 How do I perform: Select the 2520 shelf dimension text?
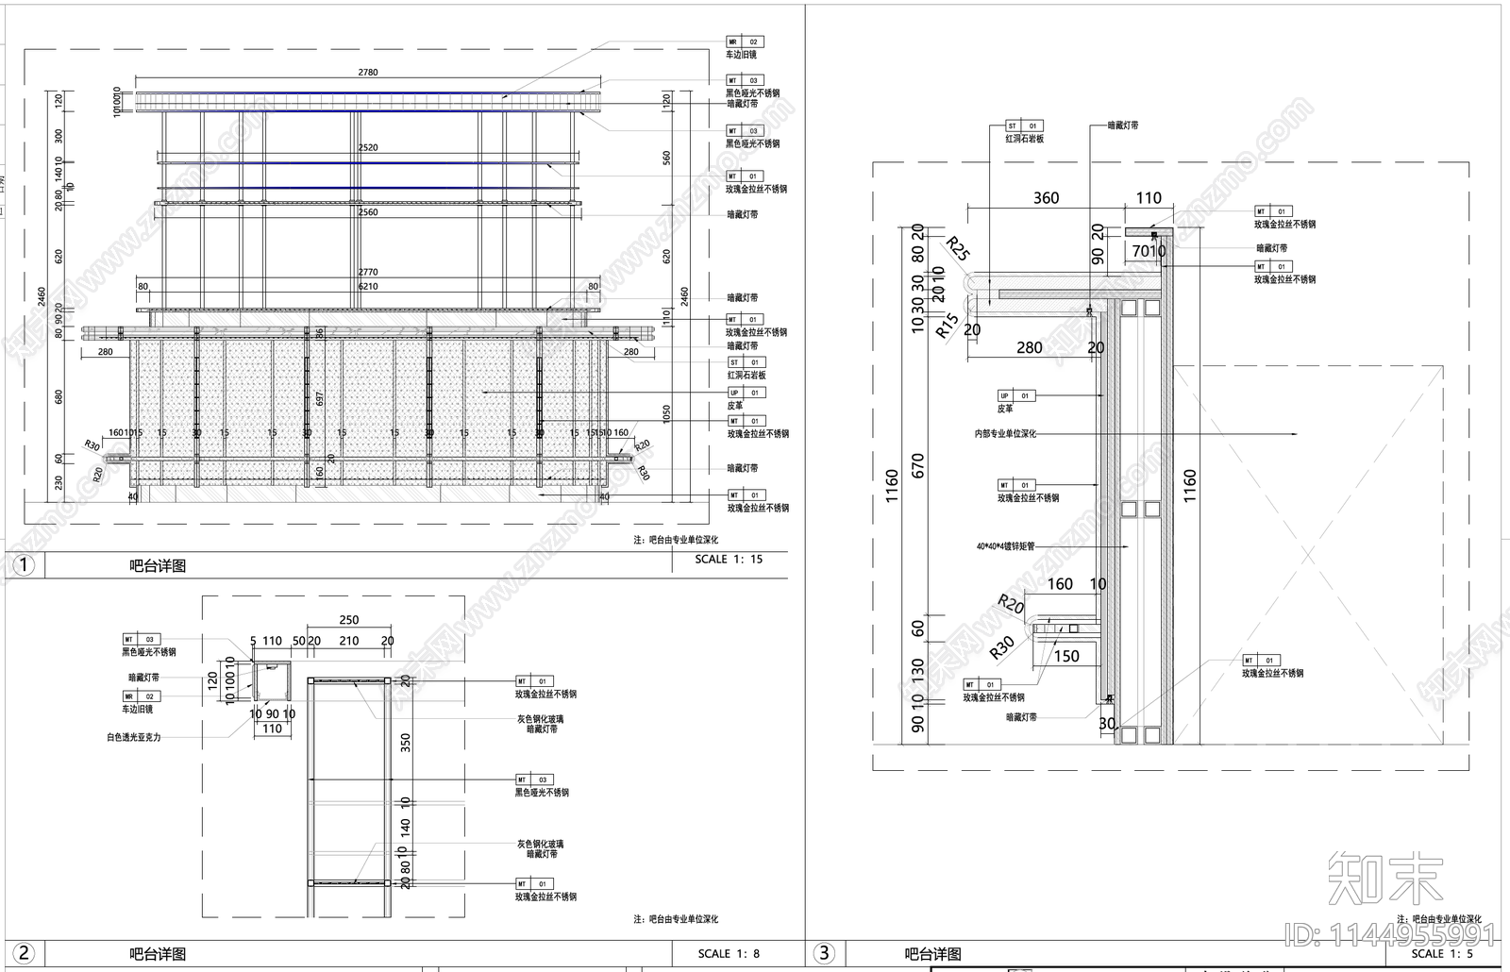pos(368,147)
